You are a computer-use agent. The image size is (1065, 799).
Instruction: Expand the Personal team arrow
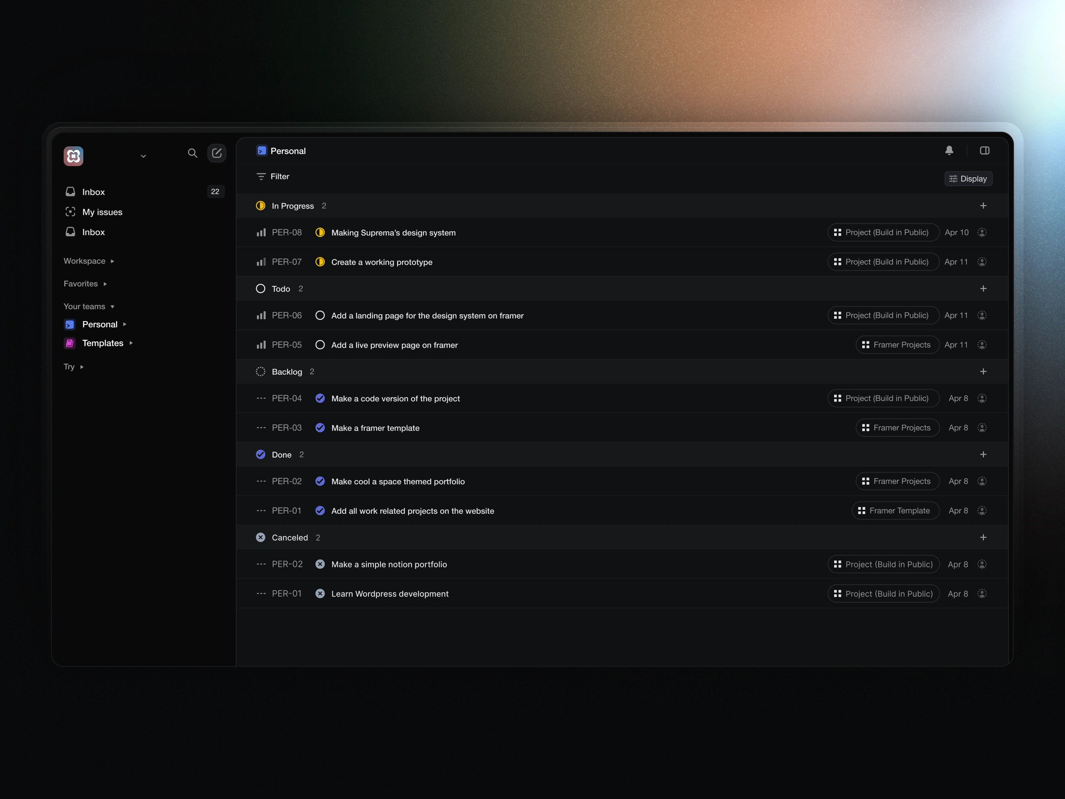(x=125, y=324)
